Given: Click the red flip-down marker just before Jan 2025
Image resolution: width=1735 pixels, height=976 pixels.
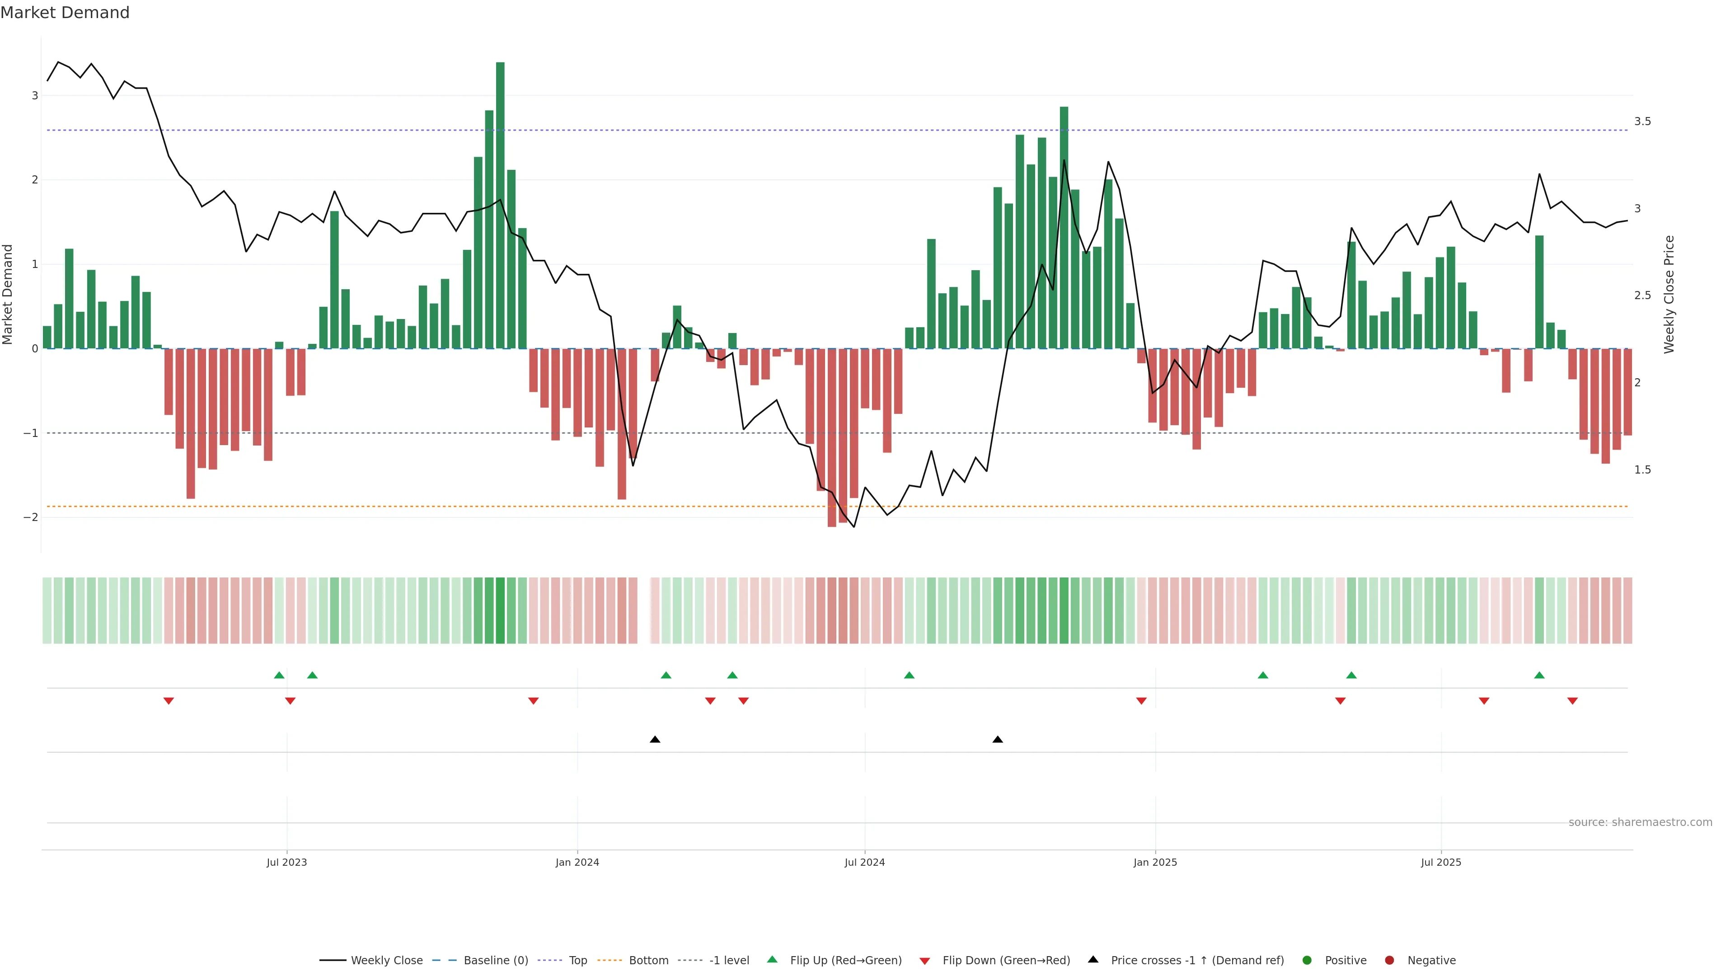Looking at the screenshot, I should [x=1141, y=701].
